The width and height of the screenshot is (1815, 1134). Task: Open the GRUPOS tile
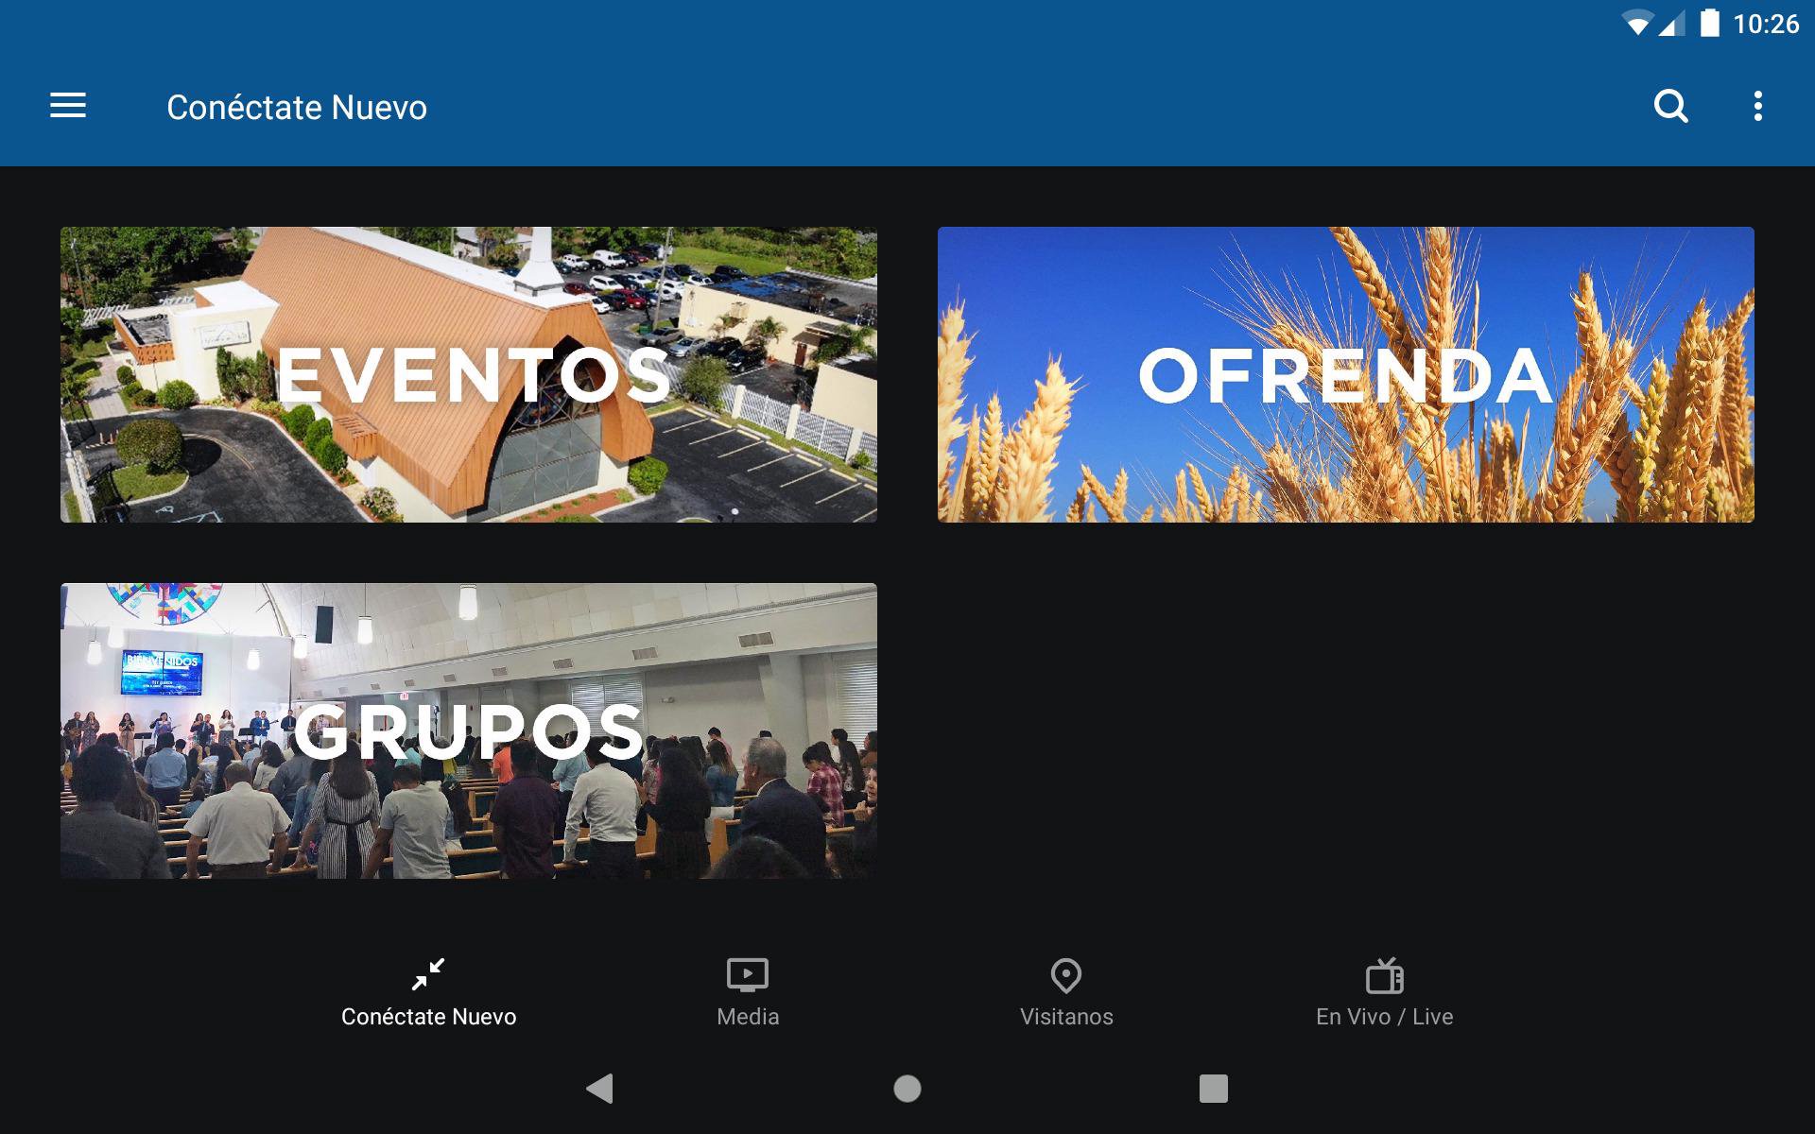[469, 730]
